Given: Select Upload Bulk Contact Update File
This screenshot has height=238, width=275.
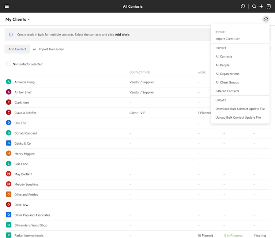Looking at the screenshot, I should (238, 117).
